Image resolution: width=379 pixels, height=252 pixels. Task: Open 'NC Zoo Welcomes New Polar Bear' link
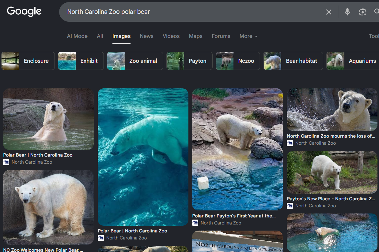[x=43, y=250]
